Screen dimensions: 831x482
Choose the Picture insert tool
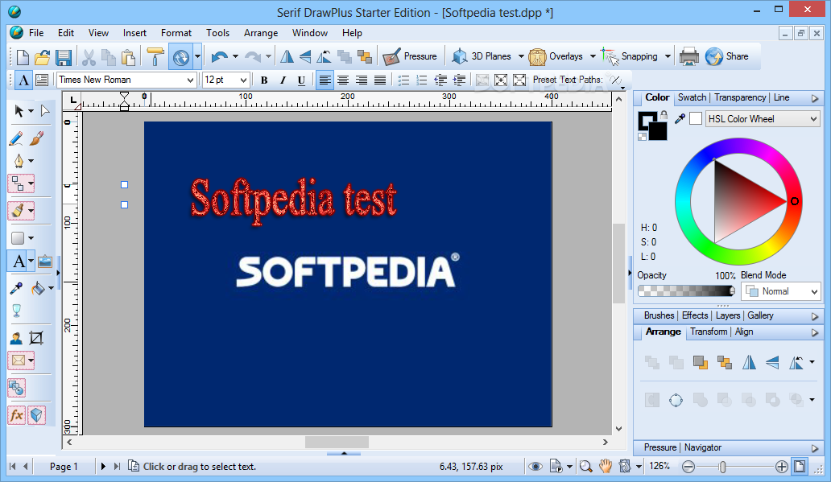[x=46, y=262]
